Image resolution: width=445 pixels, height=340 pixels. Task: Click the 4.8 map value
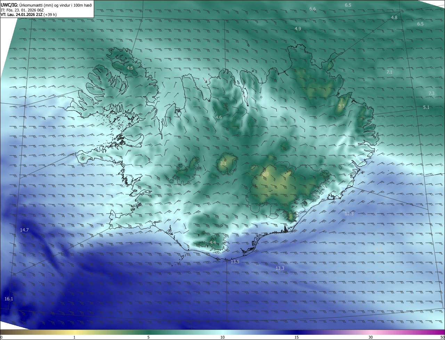pos(394,17)
